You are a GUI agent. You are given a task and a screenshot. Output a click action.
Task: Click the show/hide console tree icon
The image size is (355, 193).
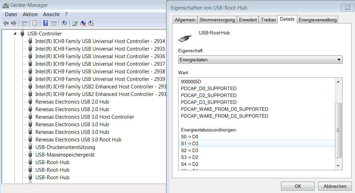coord(24,23)
